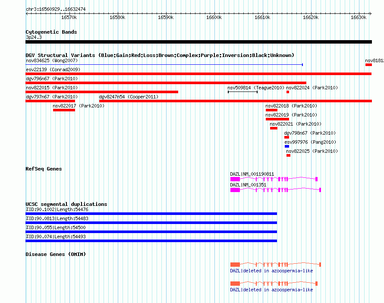
Task: Click the red nsv822017 loss bar
Action: (x=64, y=110)
